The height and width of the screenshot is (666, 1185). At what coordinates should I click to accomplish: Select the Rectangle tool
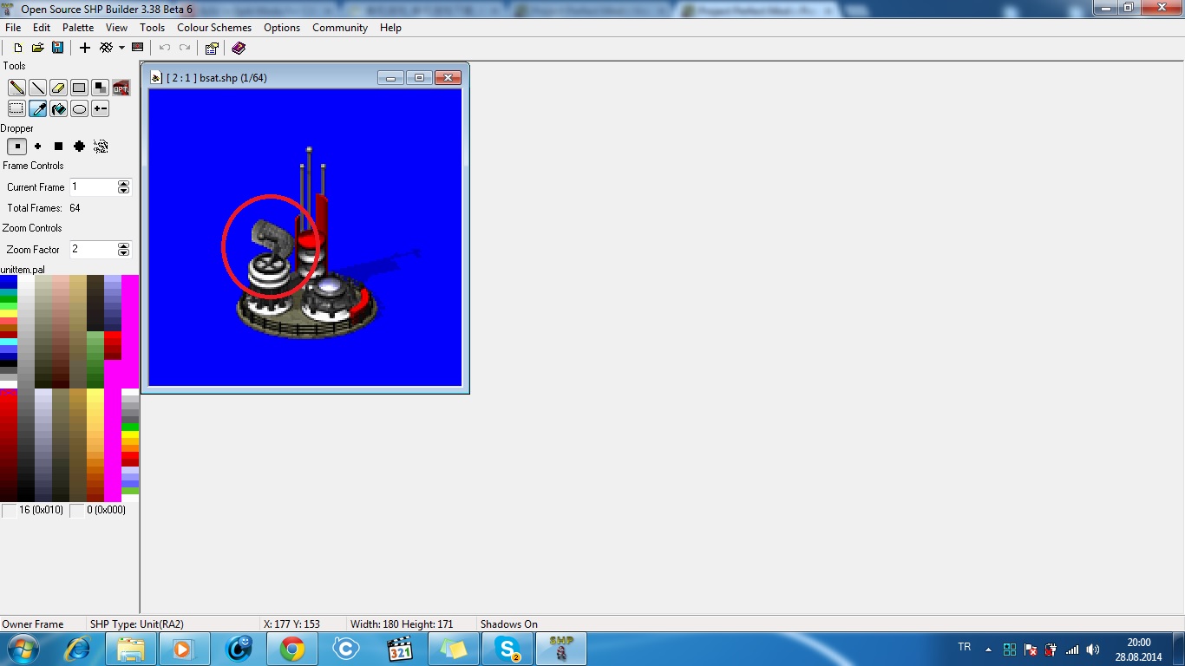(79, 88)
